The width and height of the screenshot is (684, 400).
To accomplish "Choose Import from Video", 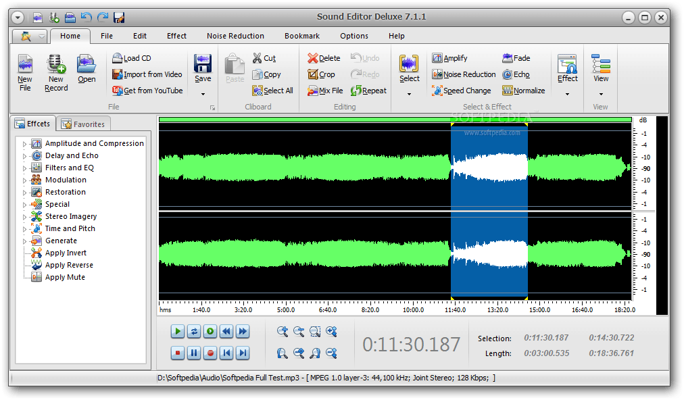I will [147, 74].
